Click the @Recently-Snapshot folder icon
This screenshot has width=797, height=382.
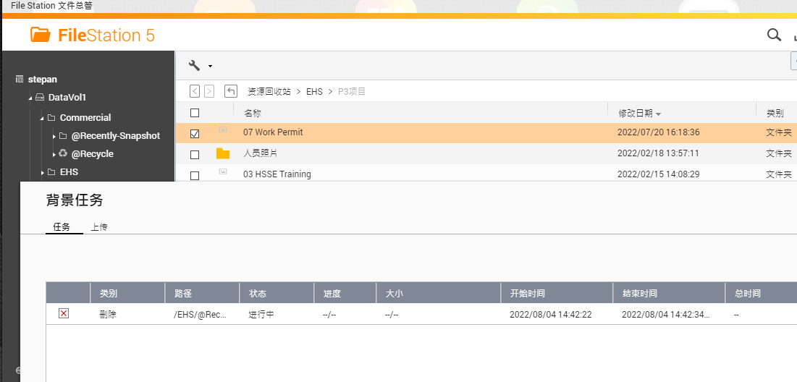coord(63,135)
